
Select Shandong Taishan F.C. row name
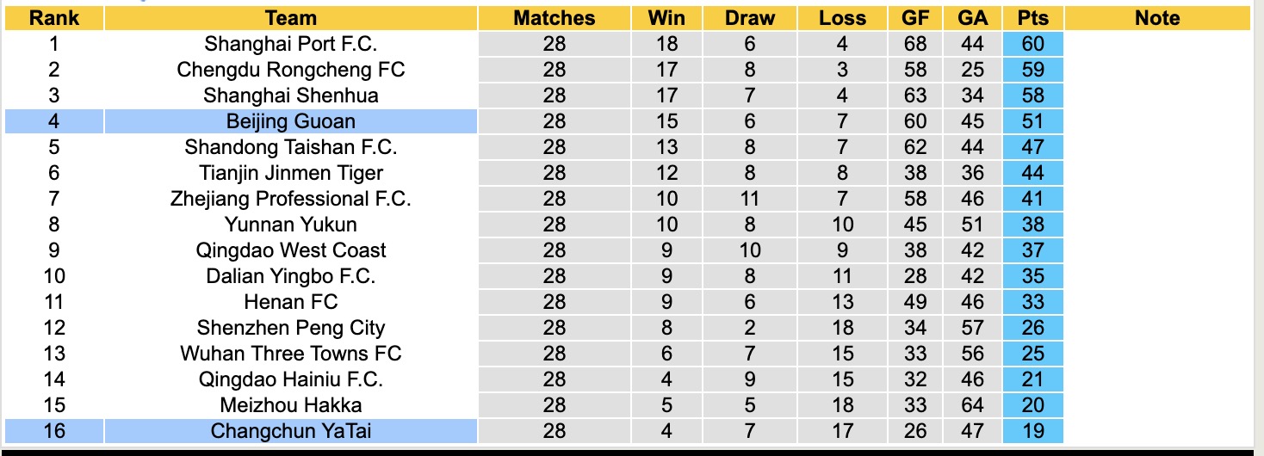[291, 147]
